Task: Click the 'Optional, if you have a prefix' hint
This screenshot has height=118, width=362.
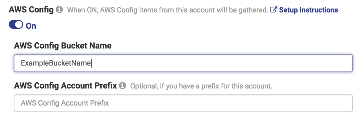Action: tap(201, 86)
